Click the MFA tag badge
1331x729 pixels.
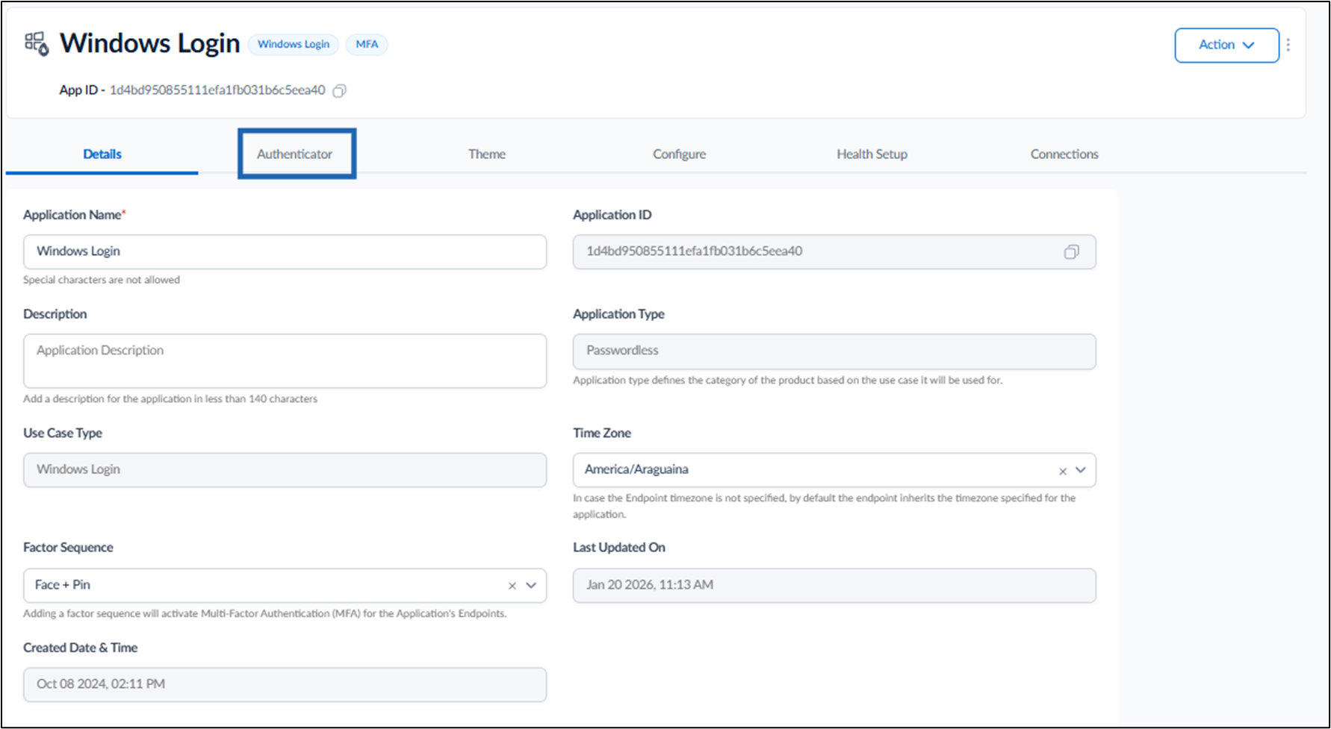coord(367,44)
